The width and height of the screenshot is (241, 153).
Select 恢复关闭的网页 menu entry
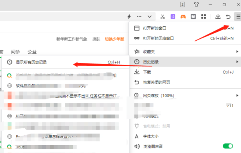pos(185,82)
